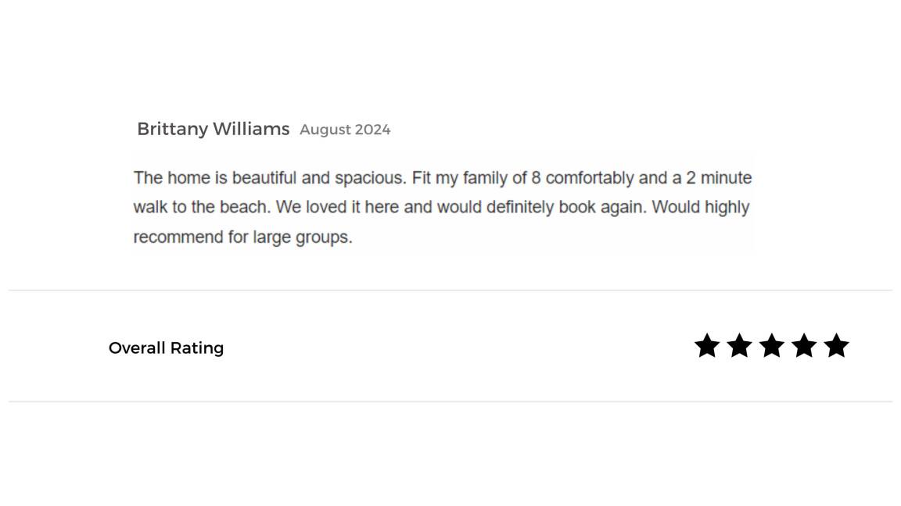Screen dimensions: 901x506
Task: Click "recommend for large groups" on the last line
Action: click(x=242, y=237)
